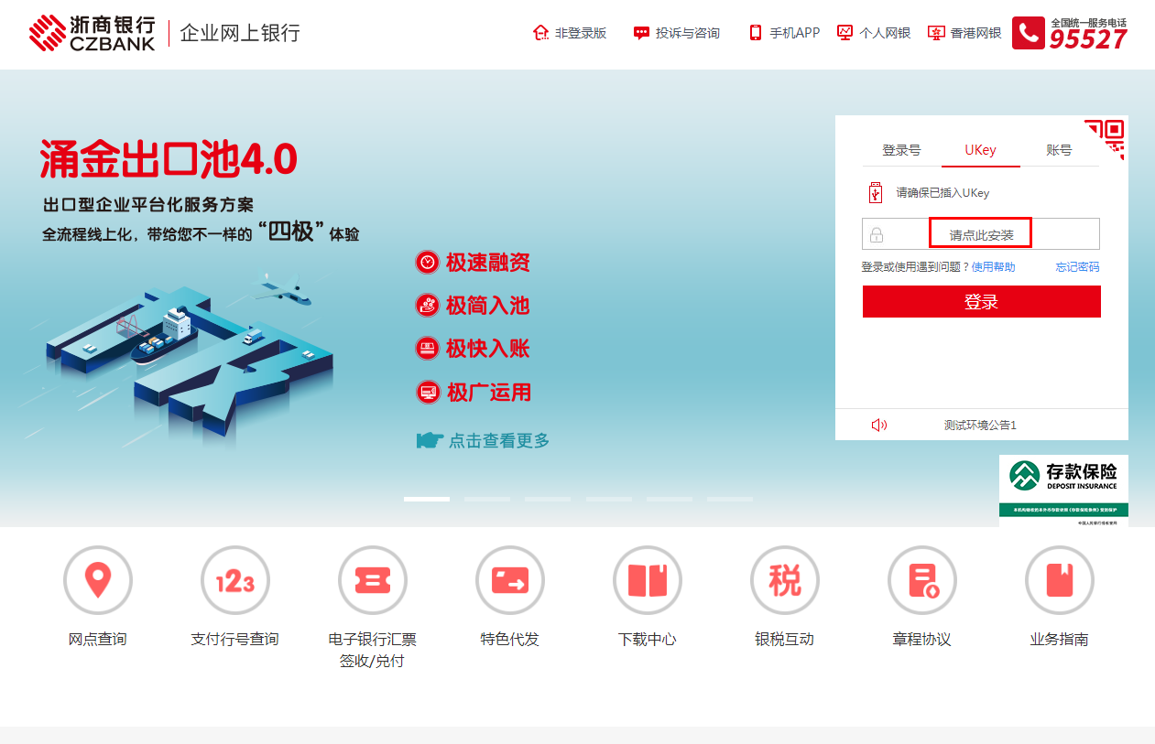This screenshot has height=744, width=1155.
Task: Go to the 个人网银 link
Action: pyautogui.click(x=885, y=33)
